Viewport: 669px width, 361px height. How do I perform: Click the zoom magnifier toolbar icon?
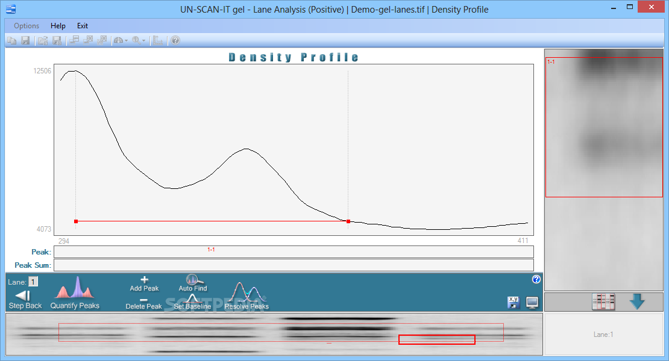[x=136, y=40]
